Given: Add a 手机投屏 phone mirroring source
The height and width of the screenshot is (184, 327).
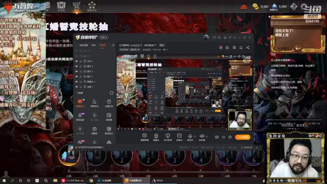Looking at the screenshot, I should point(168,137).
